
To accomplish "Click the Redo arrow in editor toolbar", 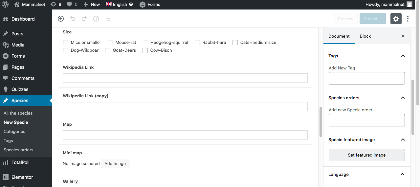I will point(84,19).
